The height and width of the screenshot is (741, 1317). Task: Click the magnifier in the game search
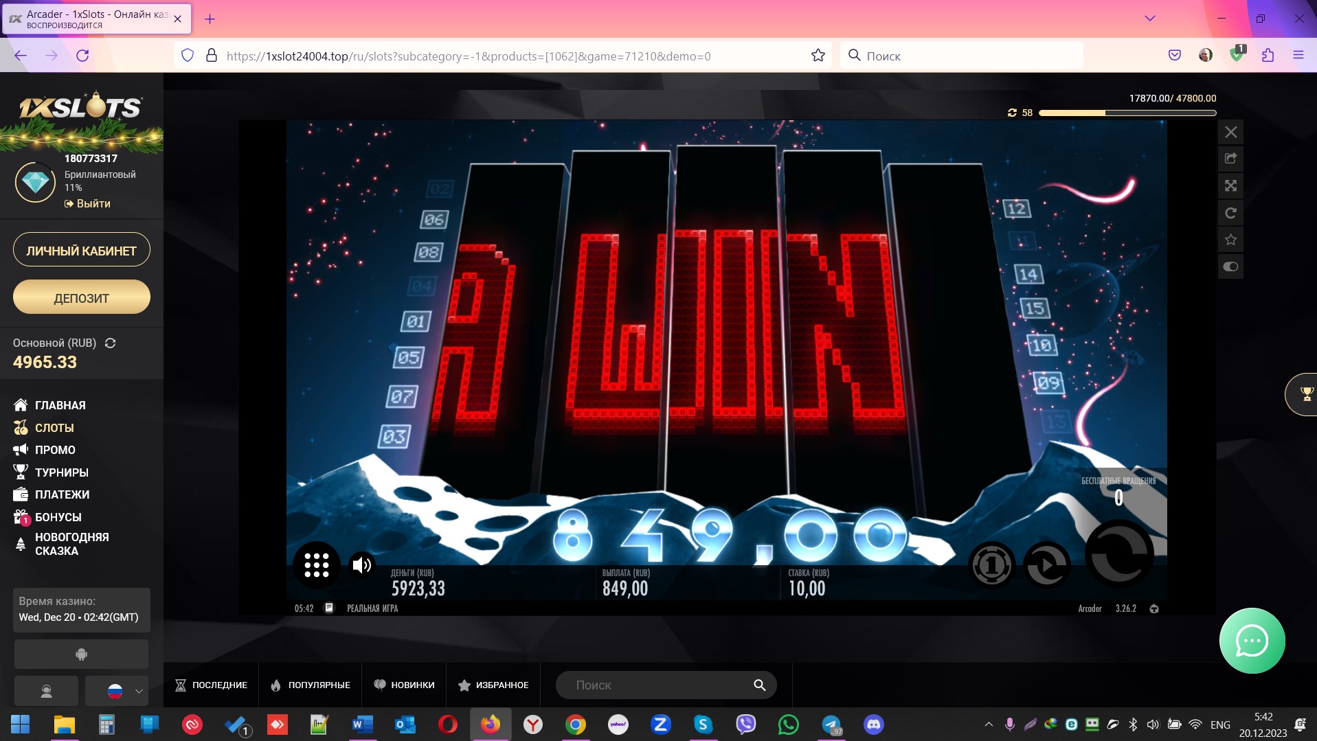[x=759, y=685]
